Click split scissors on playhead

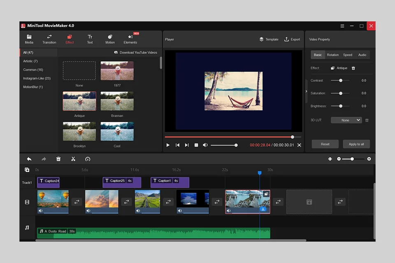[263, 209]
